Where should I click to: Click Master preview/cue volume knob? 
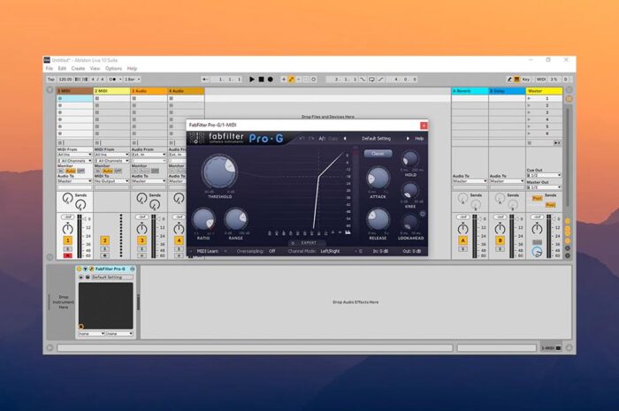[x=537, y=251]
